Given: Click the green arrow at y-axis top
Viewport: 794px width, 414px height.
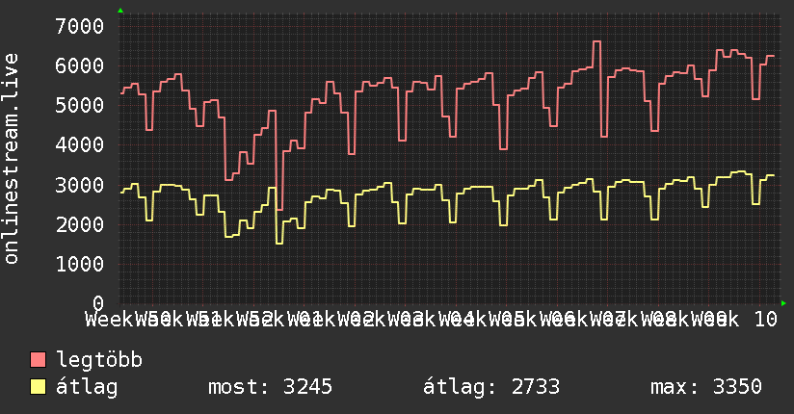Looking at the screenshot, I should tap(120, 11).
